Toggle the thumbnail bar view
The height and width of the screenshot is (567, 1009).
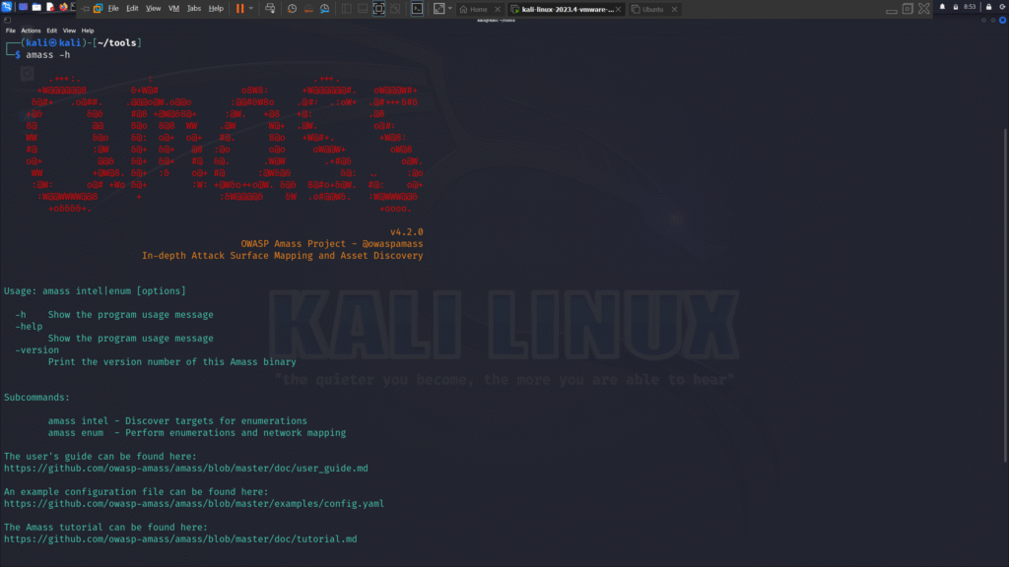point(363,8)
